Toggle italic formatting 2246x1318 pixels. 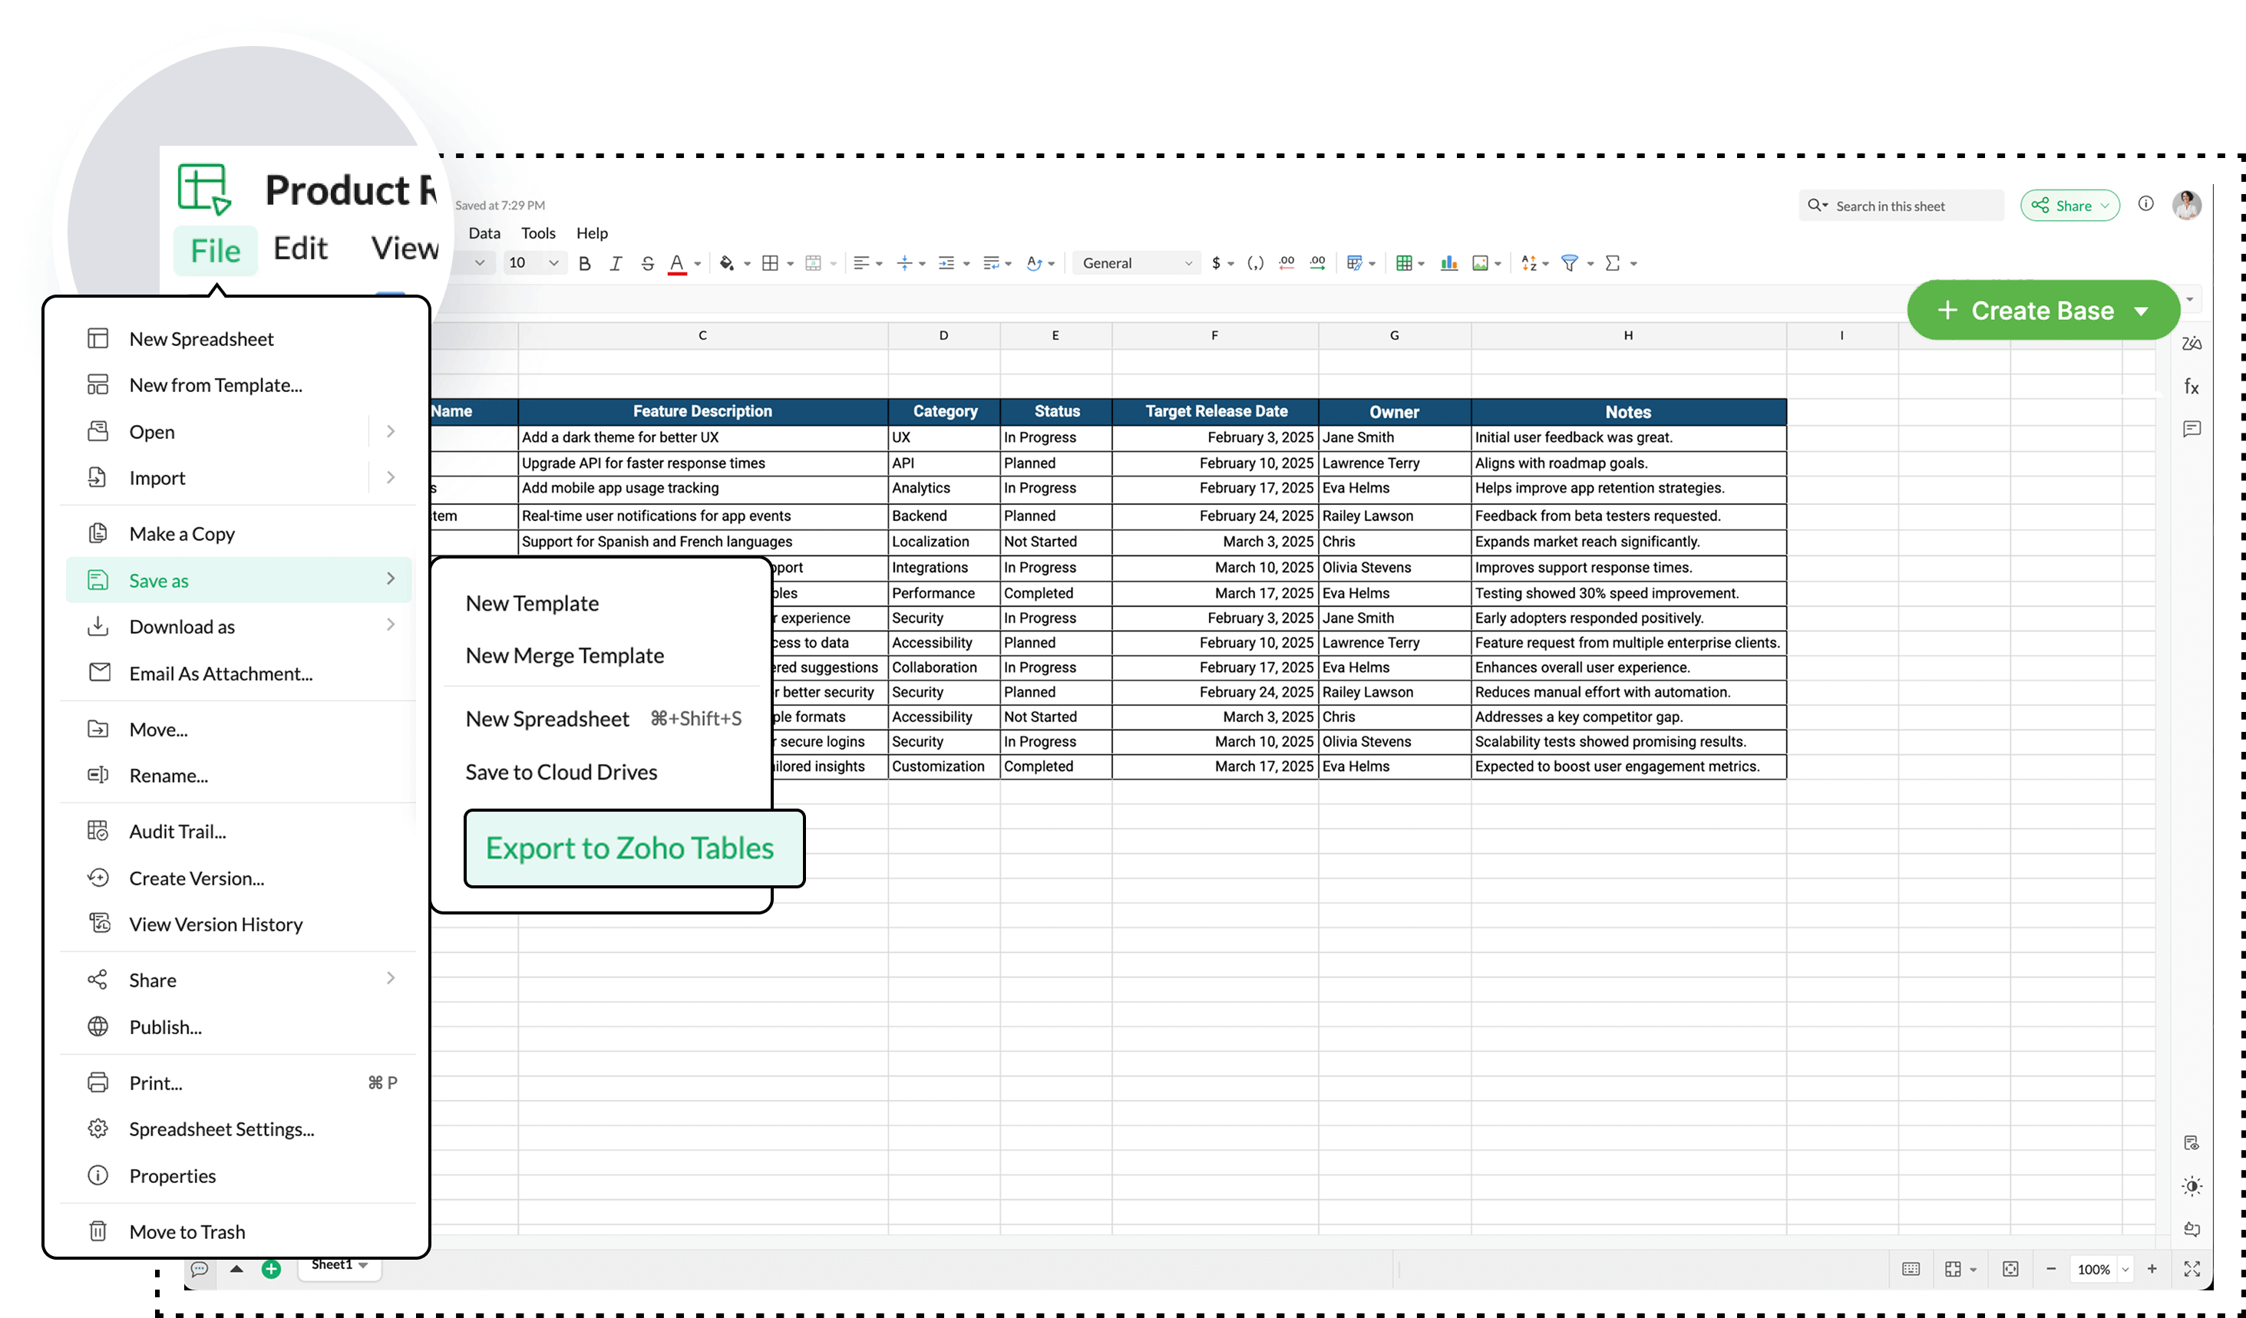click(x=616, y=264)
